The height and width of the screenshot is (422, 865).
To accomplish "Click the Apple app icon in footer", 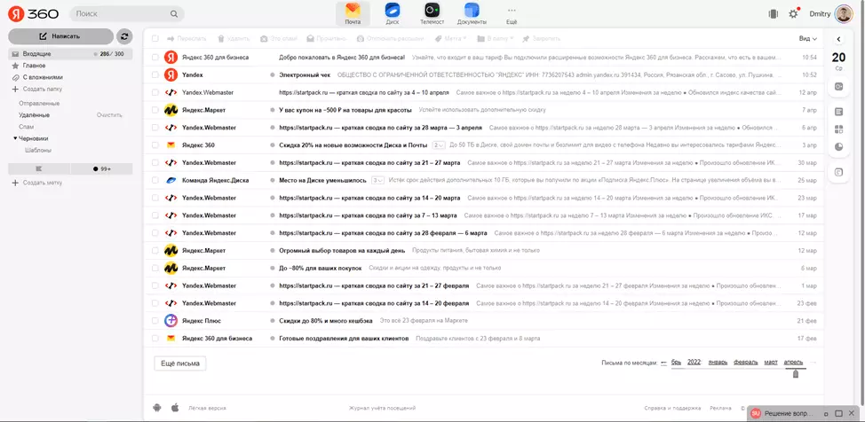I will coord(175,408).
